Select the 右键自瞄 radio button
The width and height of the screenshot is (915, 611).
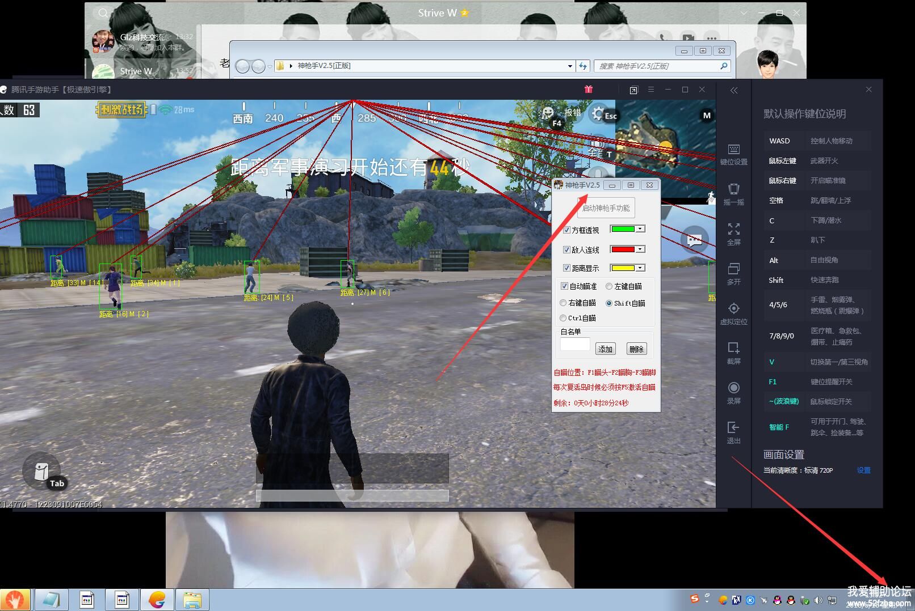pyautogui.click(x=563, y=303)
